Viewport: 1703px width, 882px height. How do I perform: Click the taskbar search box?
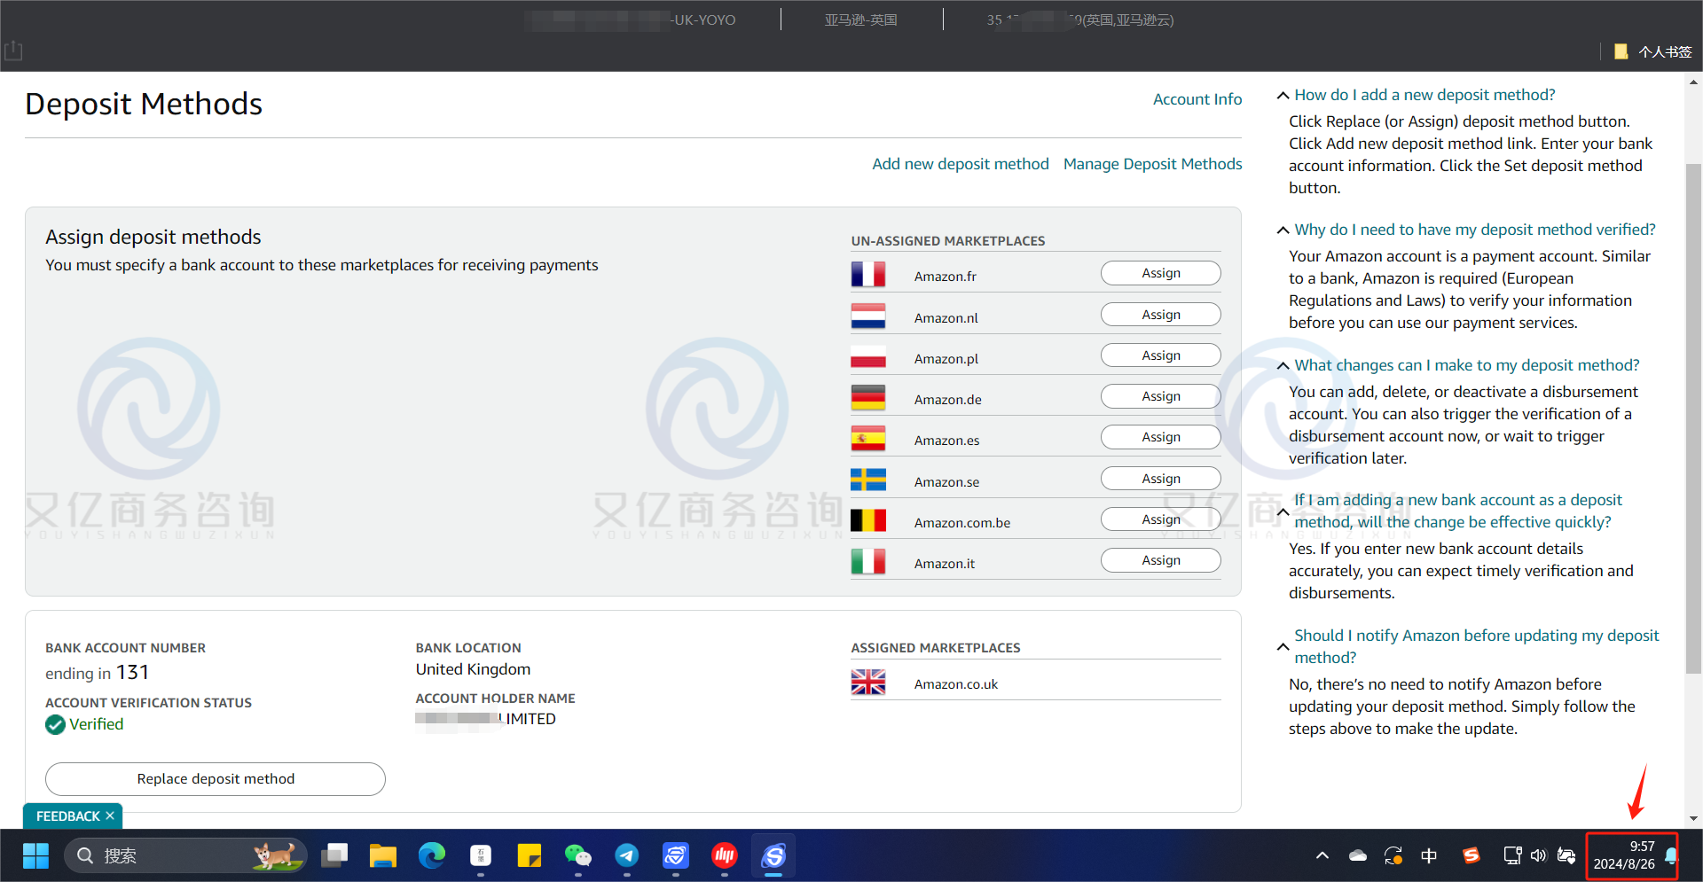coord(185,855)
